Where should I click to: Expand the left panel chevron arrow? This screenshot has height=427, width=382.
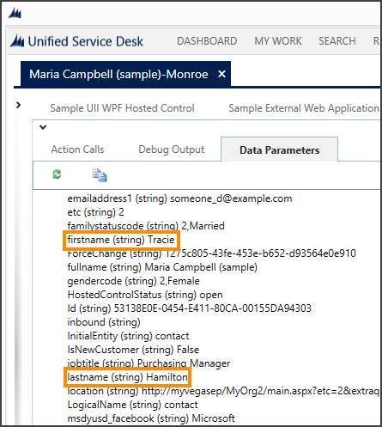pos(18,105)
